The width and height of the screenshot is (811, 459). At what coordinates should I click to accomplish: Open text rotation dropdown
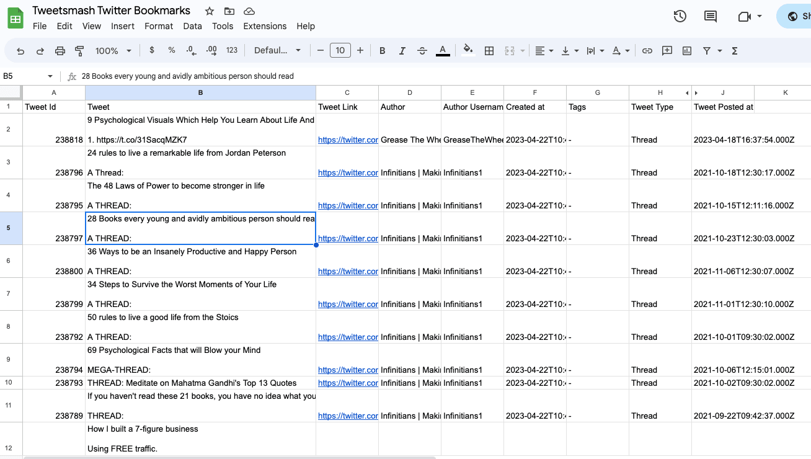pyautogui.click(x=621, y=51)
